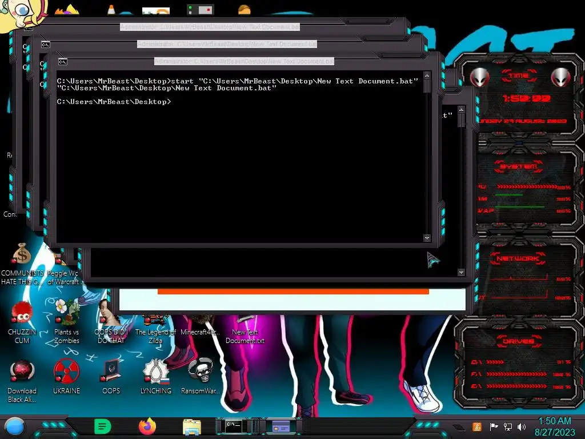Click front Command Prompt title bar text
Screen dimensions: 585x439
[x=245, y=61]
